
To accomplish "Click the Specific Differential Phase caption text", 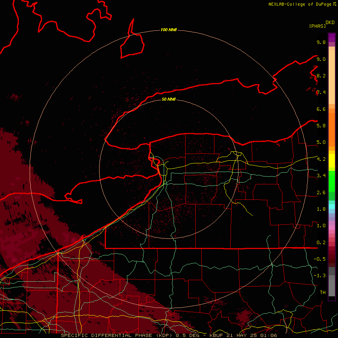I will 169,335.
